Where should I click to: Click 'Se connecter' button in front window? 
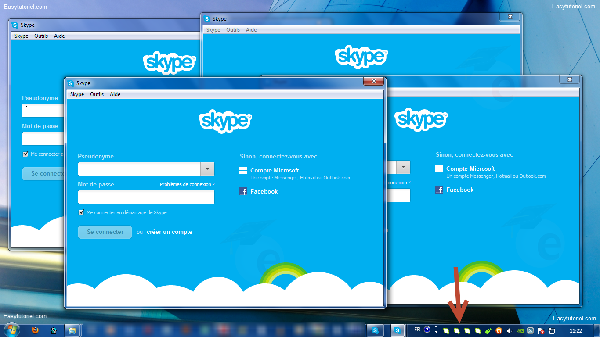(105, 232)
